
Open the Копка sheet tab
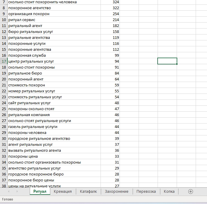tap(169, 192)
